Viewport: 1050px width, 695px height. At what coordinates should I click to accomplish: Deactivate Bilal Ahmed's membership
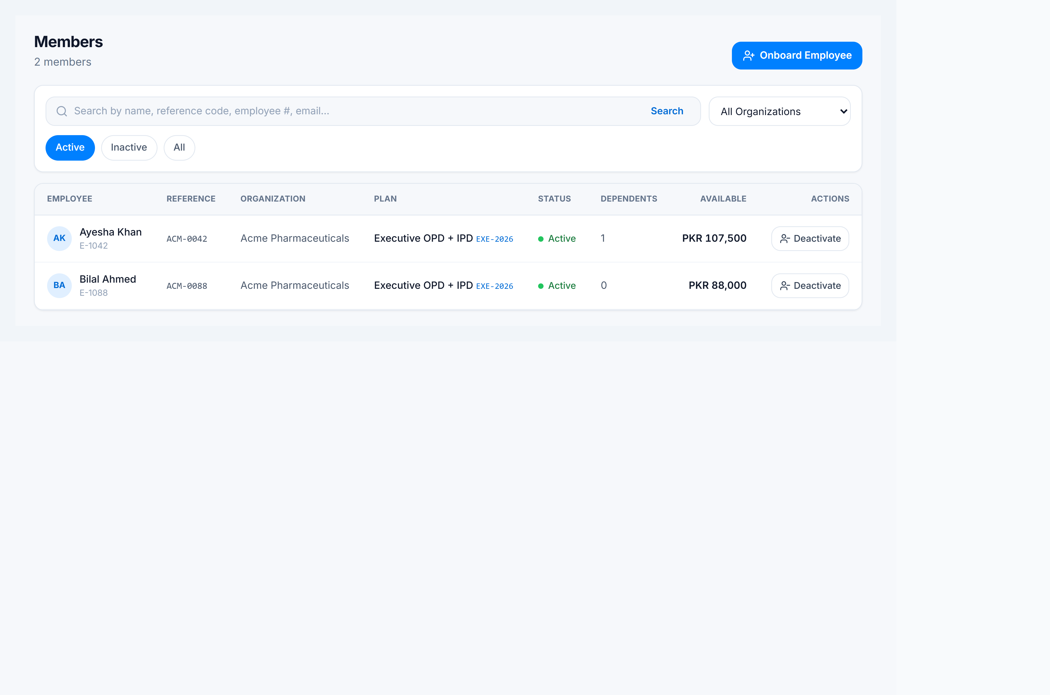pyautogui.click(x=810, y=285)
